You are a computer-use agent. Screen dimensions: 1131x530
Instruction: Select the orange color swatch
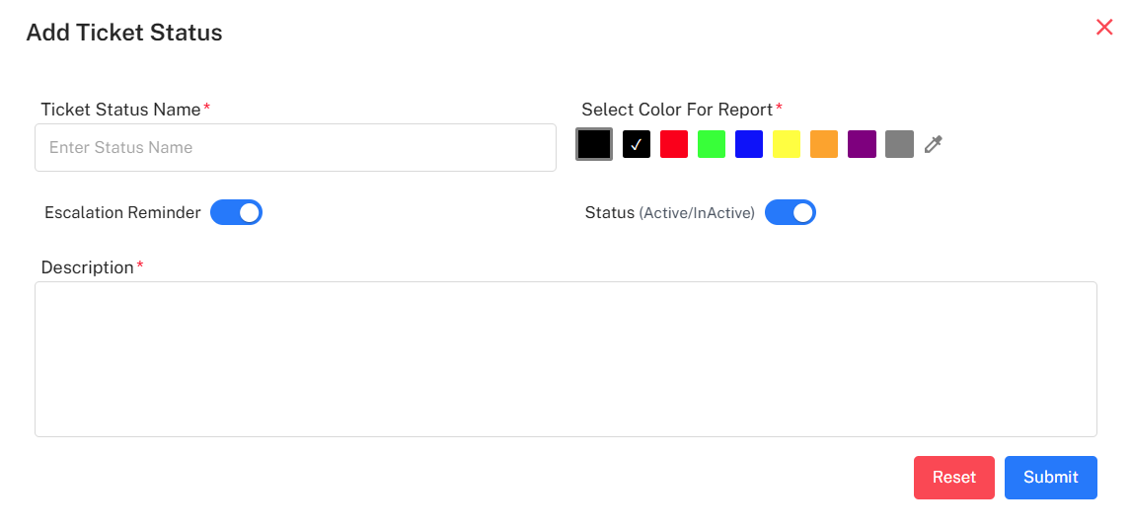pyautogui.click(x=824, y=144)
